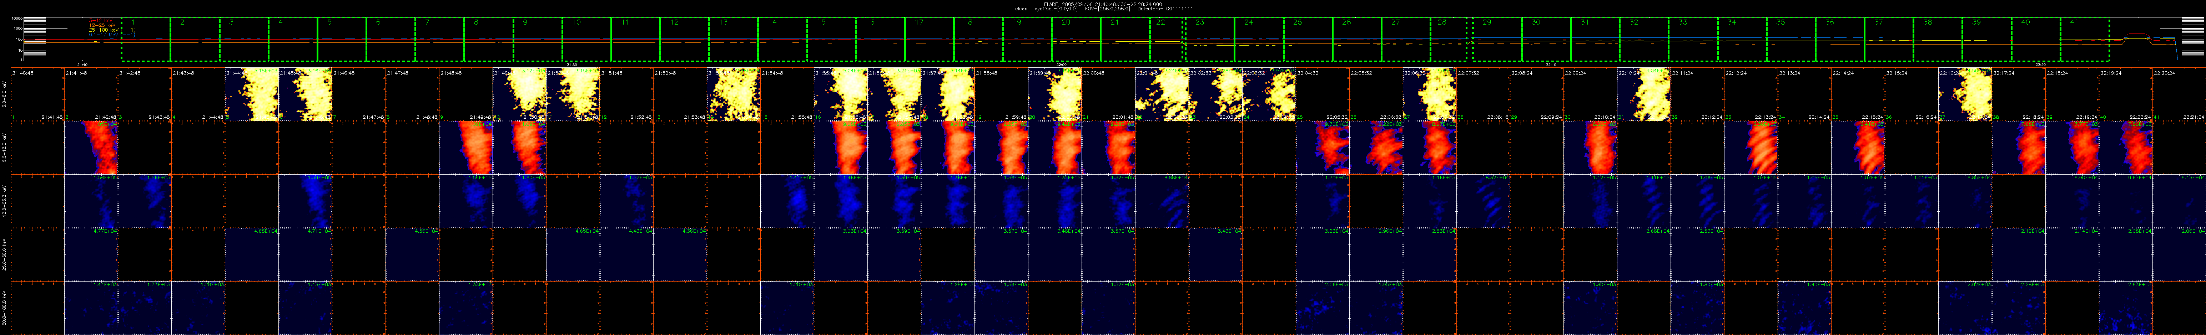Open 6–12 keV red image for interval 9
This screenshot has height=335, width=2206.
[x=466, y=148]
